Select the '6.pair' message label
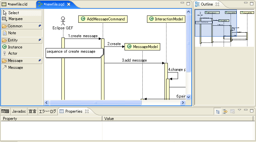The width and height of the screenshot is (256, 142). [x=181, y=96]
